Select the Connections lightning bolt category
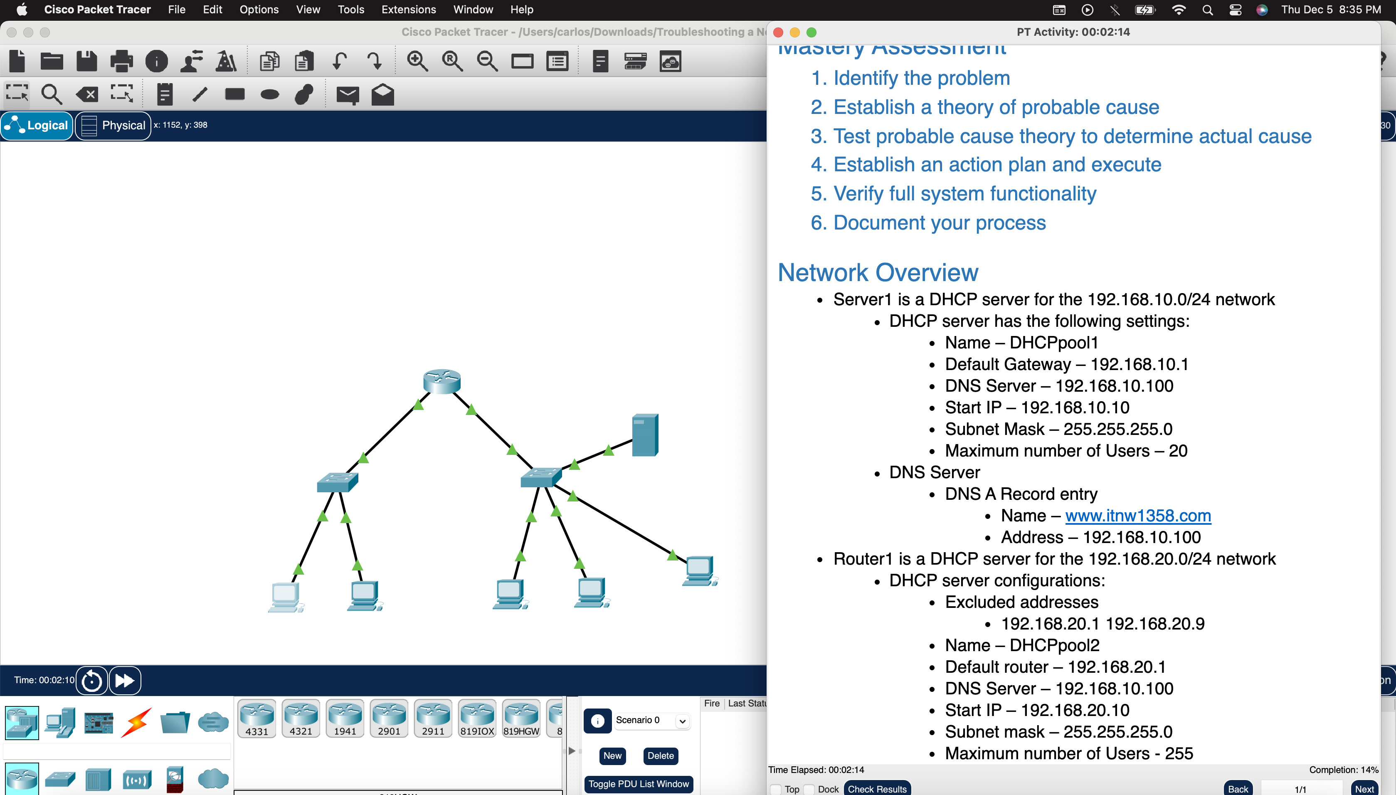 (136, 722)
